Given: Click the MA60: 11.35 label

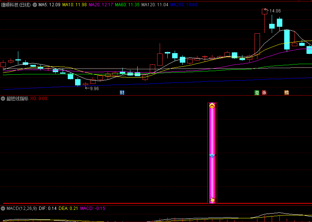Looking at the screenshot, I should (x=127, y=5).
